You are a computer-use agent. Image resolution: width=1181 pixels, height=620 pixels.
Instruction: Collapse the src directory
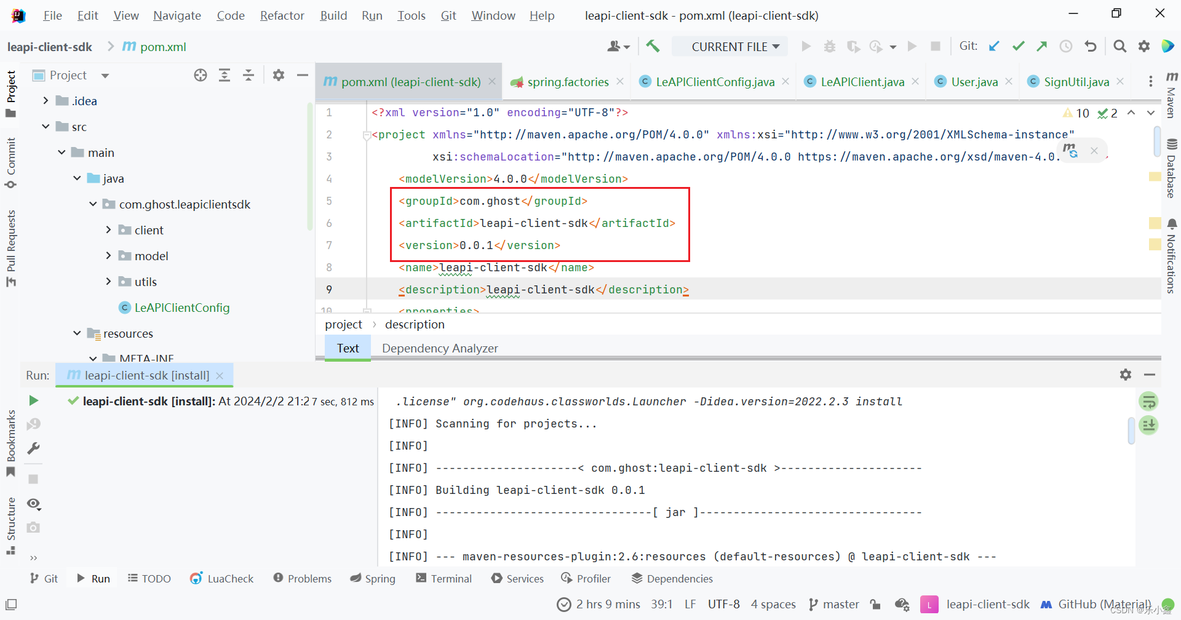pos(45,126)
